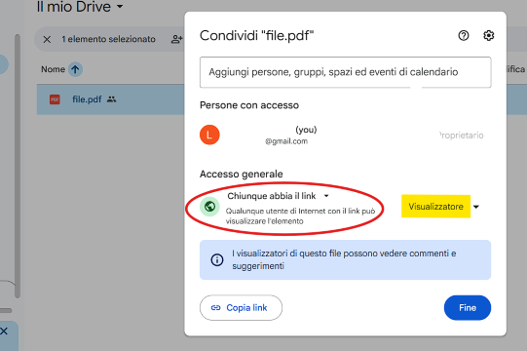Click the shared people icon next to file.pdf
The width and height of the screenshot is (527, 351).
pos(112,99)
